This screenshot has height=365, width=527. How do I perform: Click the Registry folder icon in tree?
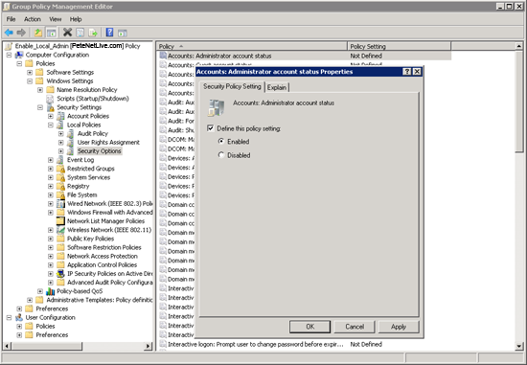pos(60,186)
